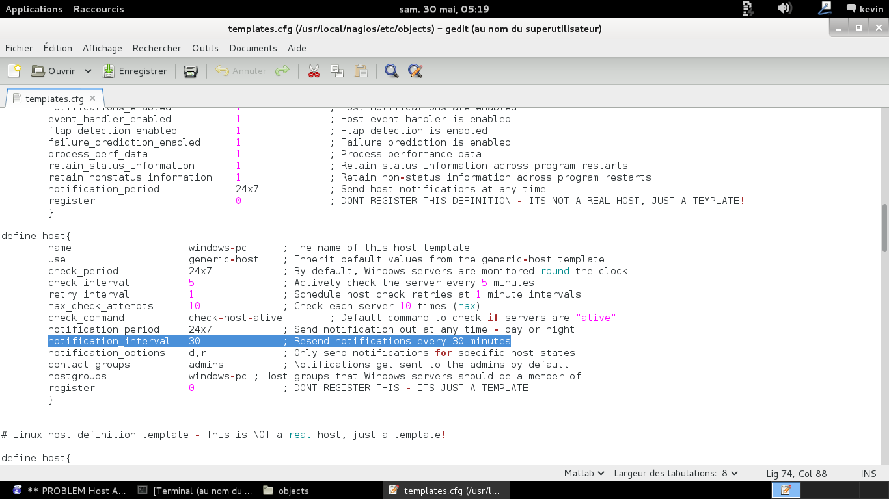Viewport: 889px width, 499px height.
Task: Click the clock showing sam. 30 mai, 05:19
Action: tap(444, 9)
